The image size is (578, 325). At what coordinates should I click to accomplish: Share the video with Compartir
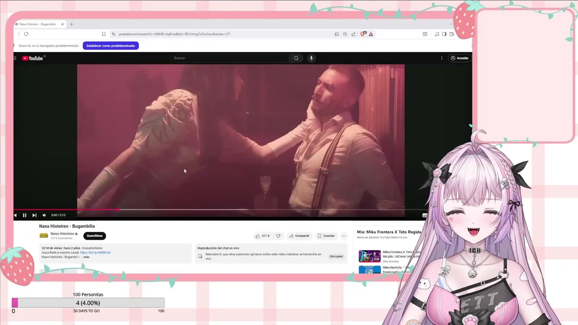coord(299,236)
